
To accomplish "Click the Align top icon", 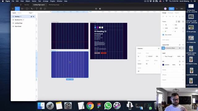I will pos(173,16).
